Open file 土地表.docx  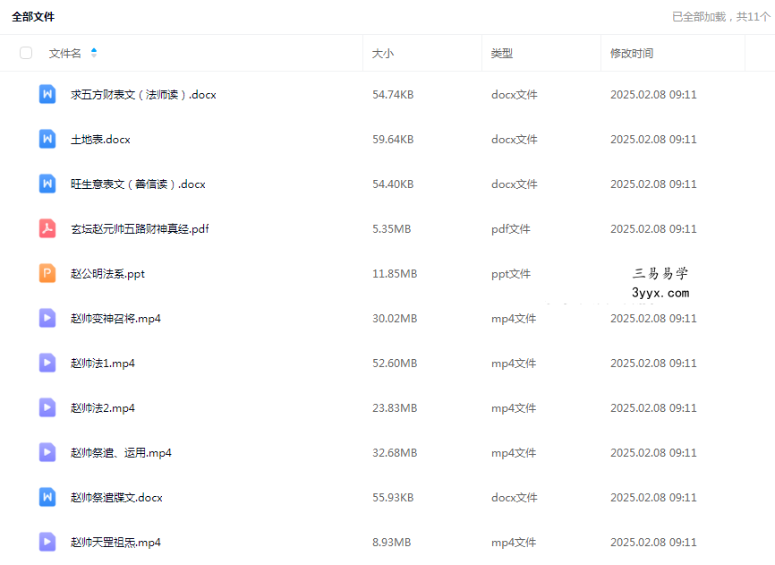pyautogui.click(x=100, y=140)
